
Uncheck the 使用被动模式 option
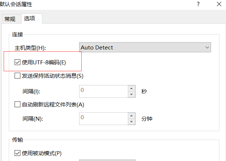click(x=17, y=153)
